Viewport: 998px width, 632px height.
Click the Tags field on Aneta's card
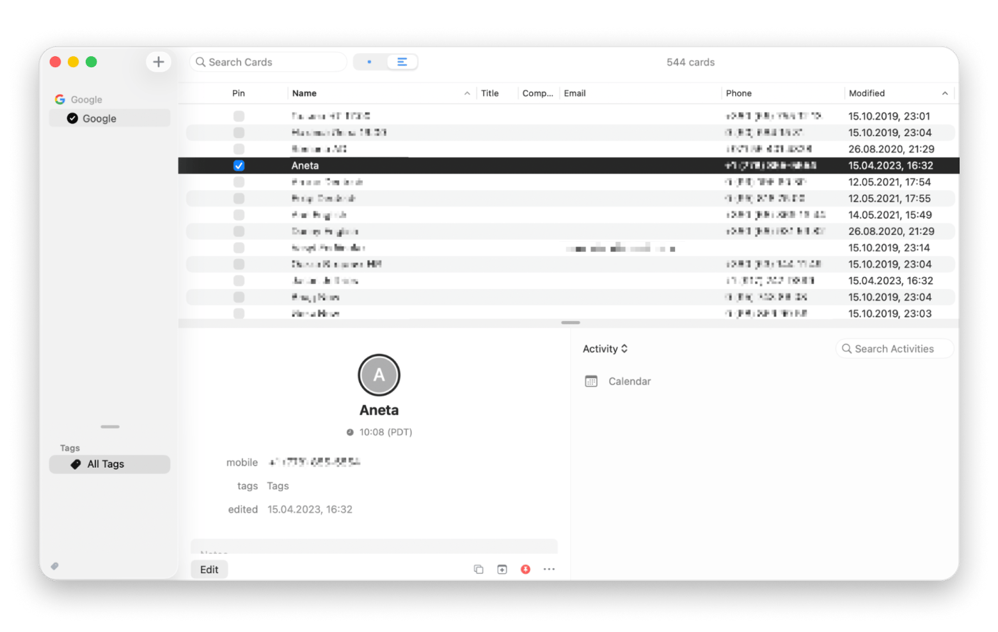coord(278,486)
